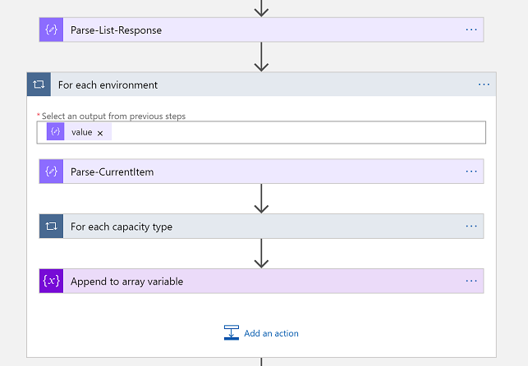528x366 pixels.
Task: Click the For each capacity type loop icon
Action: [51, 226]
